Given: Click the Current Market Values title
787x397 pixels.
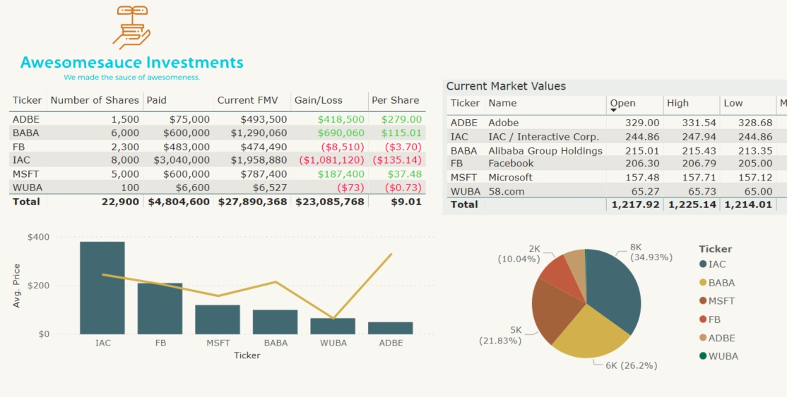Looking at the screenshot, I should point(506,86).
